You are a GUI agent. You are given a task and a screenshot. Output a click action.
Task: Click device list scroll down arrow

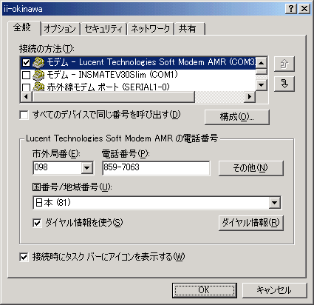[x=262, y=85]
